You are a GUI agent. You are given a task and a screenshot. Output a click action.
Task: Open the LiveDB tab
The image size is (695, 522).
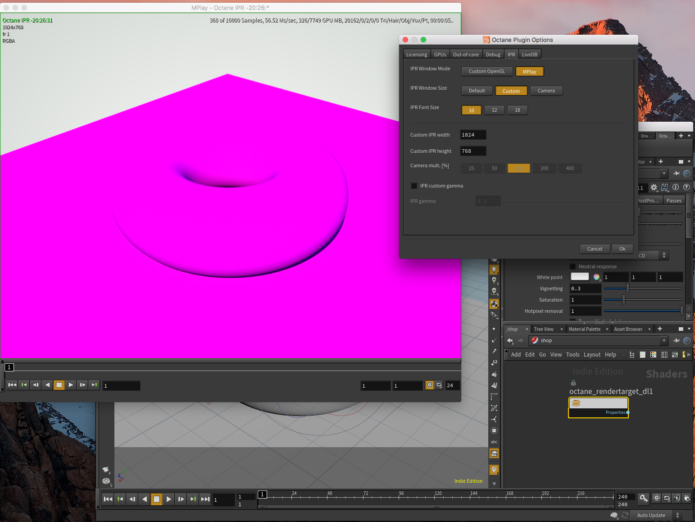click(530, 55)
